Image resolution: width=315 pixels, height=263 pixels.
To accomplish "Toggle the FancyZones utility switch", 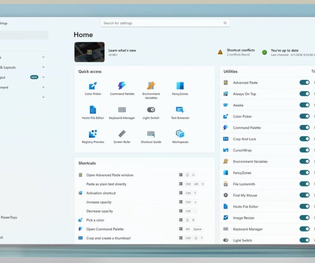I will (304, 173).
